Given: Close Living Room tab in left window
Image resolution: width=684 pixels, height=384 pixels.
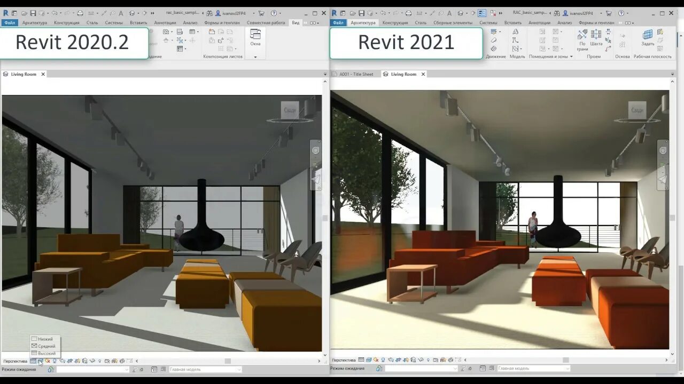Looking at the screenshot, I should click(43, 74).
